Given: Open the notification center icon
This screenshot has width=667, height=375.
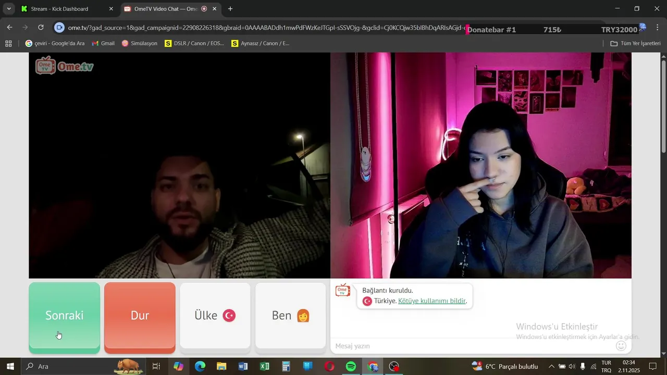Looking at the screenshot, I should coord(653,366).
